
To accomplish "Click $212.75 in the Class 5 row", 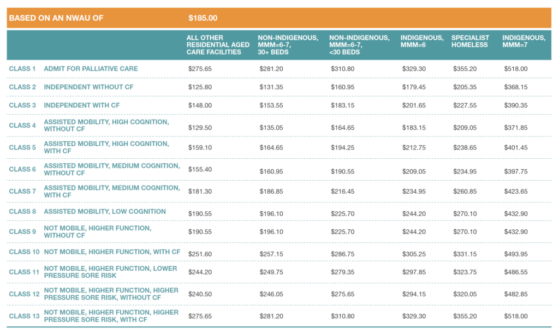I will pyautogui.click(x=414, y=147).
